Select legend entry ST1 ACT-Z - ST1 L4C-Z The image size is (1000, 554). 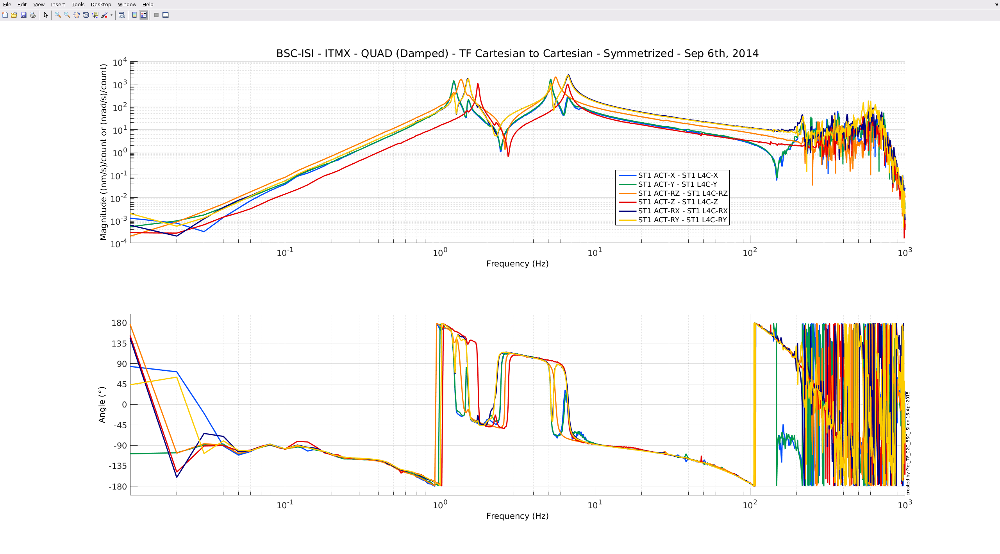point(678,202)
